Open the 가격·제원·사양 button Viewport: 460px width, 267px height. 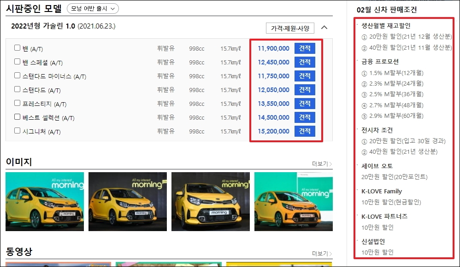[x=290, y=28]
